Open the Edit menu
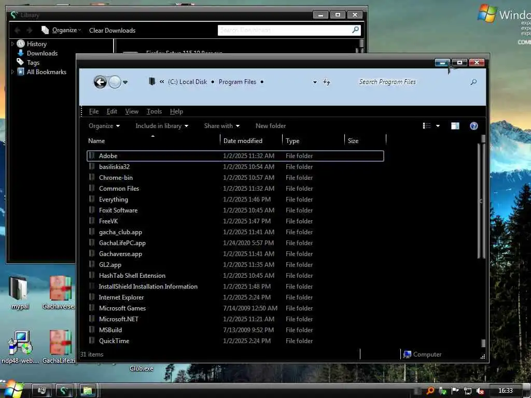 point(112,111)
